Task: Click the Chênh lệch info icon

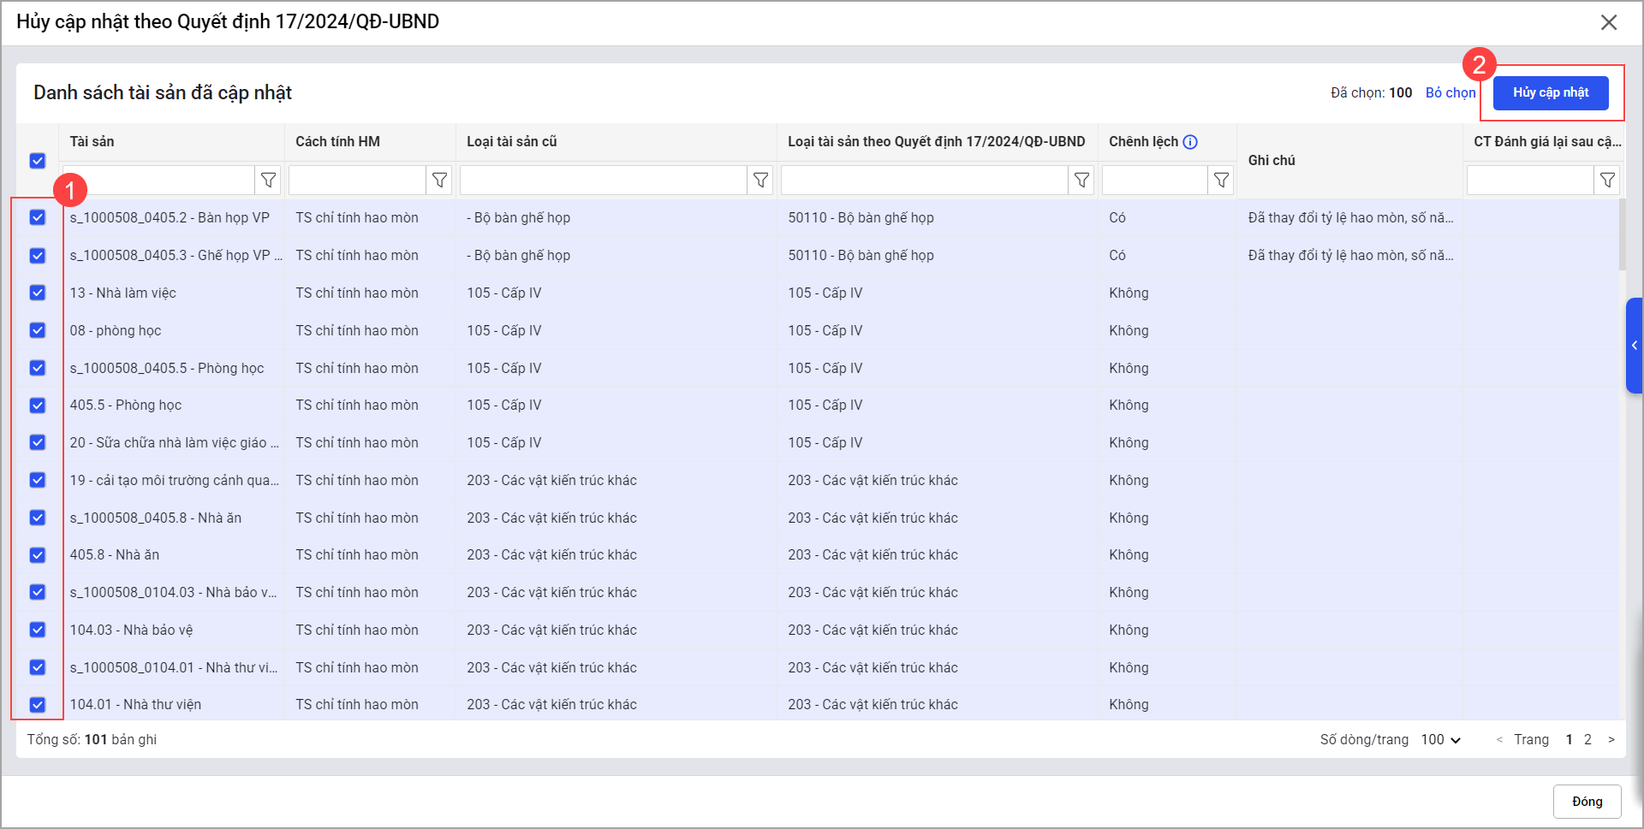Action: click(x=1190, y=142)
